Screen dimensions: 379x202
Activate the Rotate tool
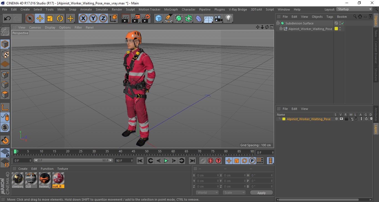coord(60,19)
